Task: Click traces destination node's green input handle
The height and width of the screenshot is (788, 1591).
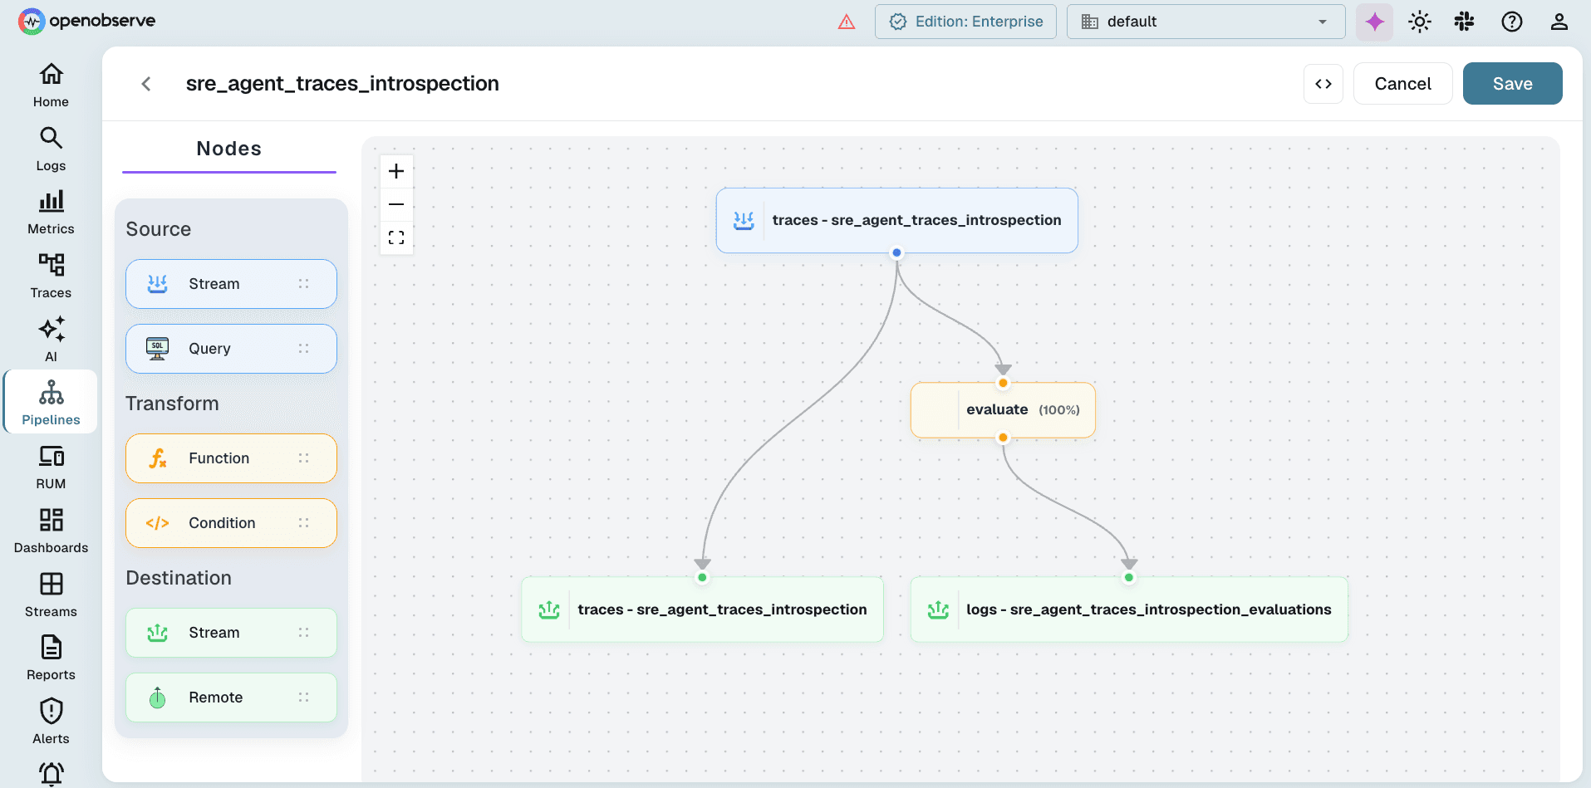Action: pyautogui.click(x=702, y=577)
